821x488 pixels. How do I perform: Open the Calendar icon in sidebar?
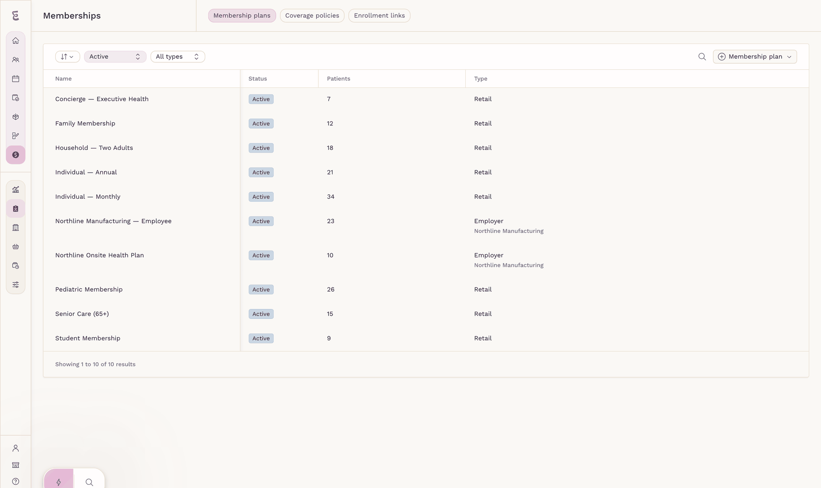pos(16,79)
